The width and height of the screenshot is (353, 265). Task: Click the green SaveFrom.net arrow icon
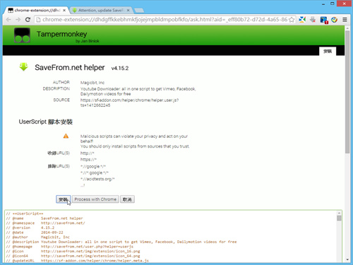point(23,67)
